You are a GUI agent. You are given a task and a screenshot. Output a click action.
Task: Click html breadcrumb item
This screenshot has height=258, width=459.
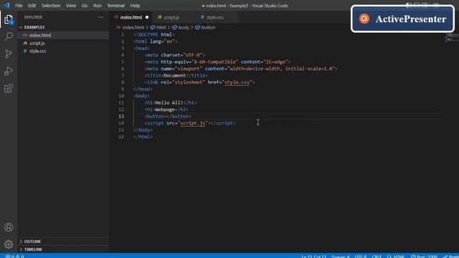tap(158, 27)
